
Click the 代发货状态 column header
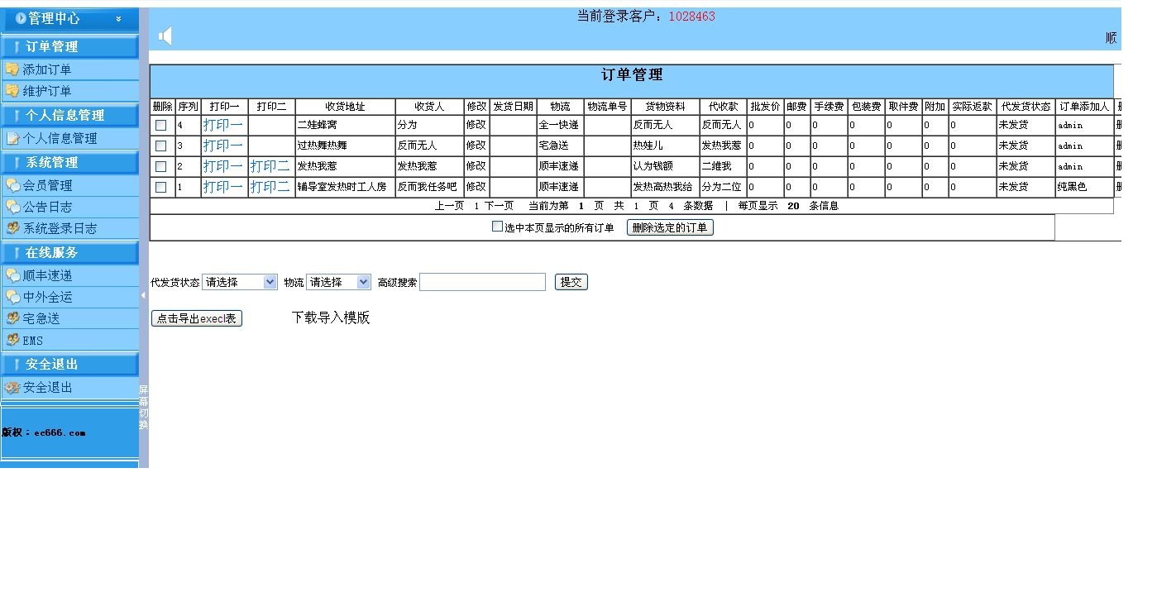[x=1026, y=107]
